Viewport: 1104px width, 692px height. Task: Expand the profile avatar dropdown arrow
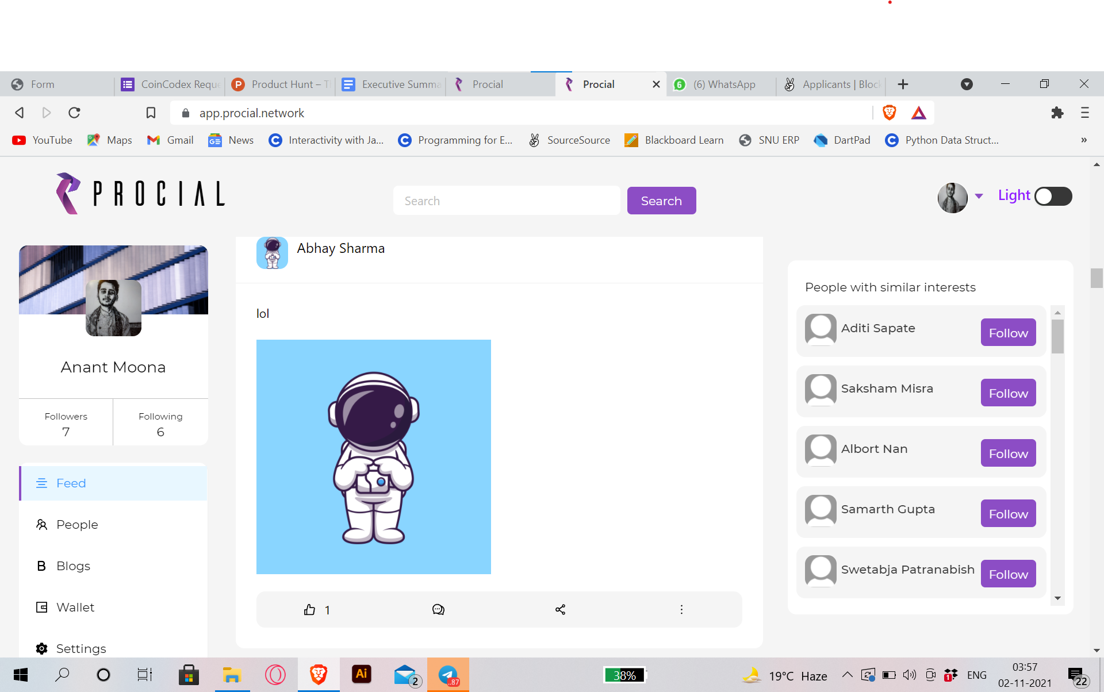[979, 196]
